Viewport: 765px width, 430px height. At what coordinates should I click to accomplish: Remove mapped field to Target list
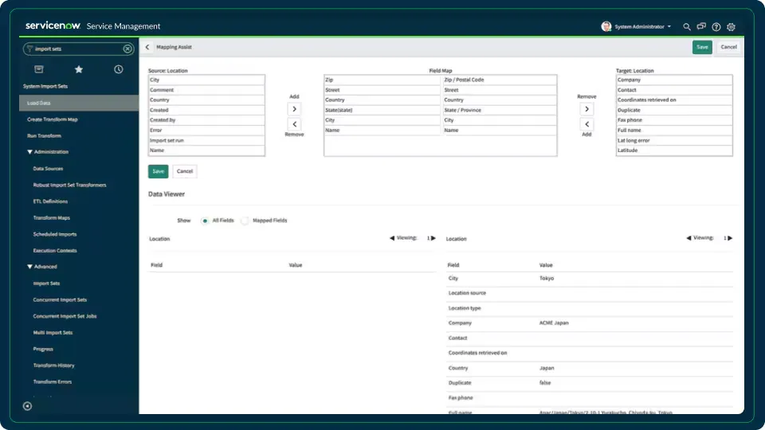(x=587, y=109)
